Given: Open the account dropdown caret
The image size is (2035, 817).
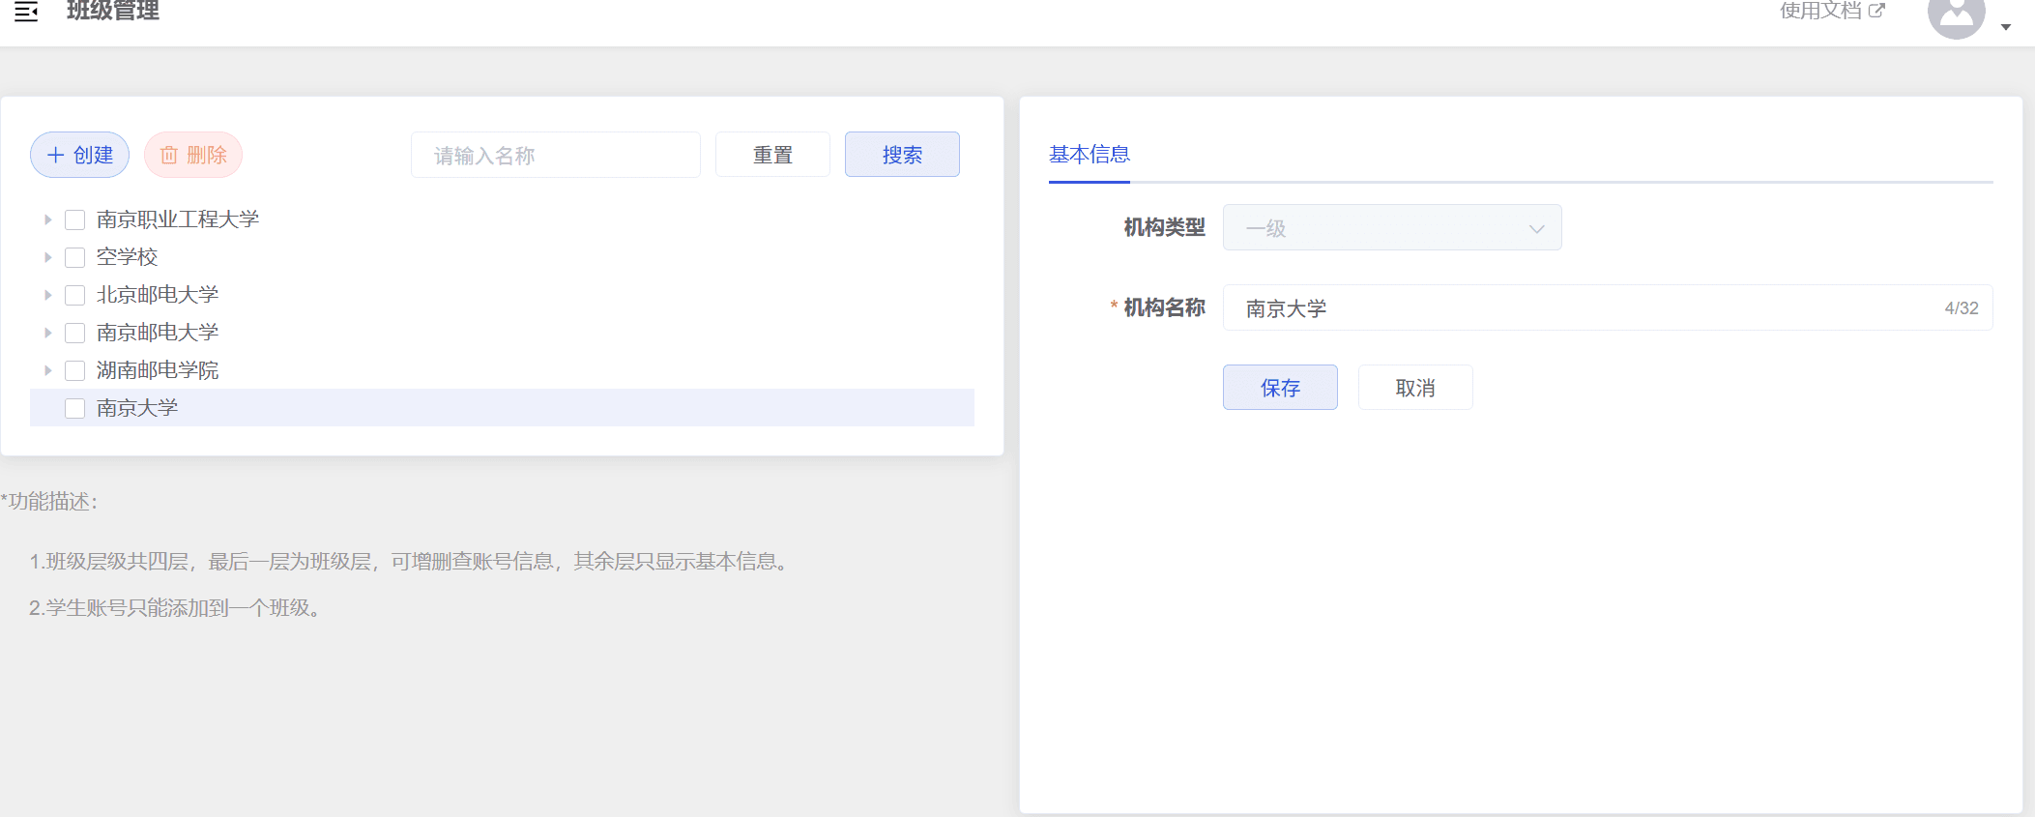Looking at the screenshot, I should [x=2006, y=27].
